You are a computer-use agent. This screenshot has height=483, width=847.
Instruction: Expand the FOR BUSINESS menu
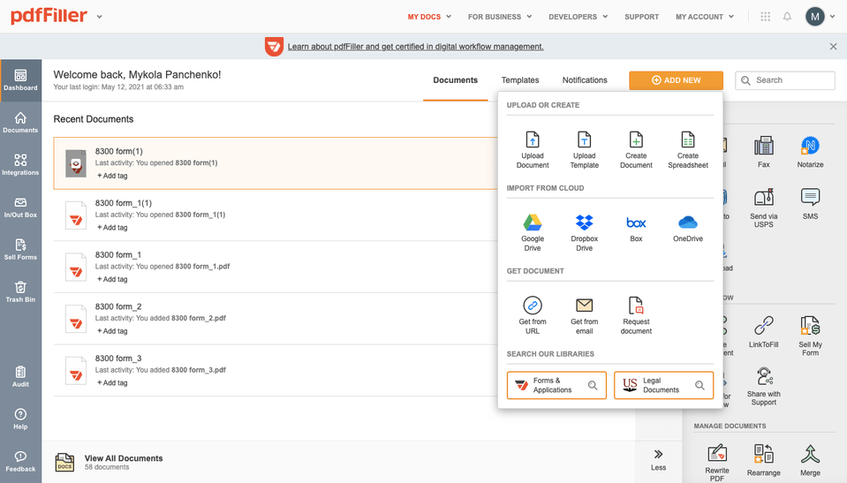click(x=500, y=17)
